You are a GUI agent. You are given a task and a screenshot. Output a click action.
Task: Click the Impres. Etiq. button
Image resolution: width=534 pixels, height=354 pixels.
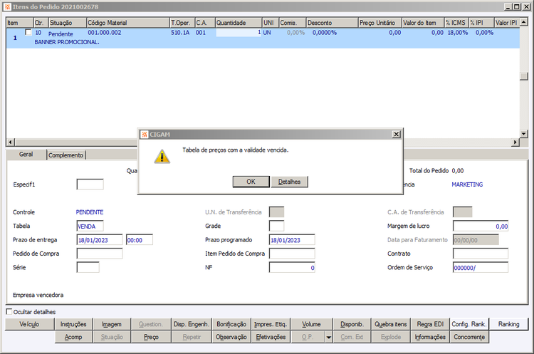point(271,324)
